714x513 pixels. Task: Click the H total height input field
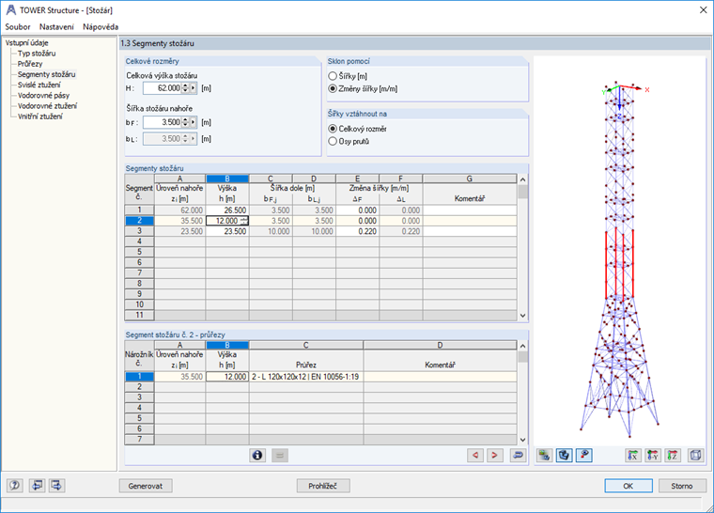pyautogui.click(x=163, y=88)
